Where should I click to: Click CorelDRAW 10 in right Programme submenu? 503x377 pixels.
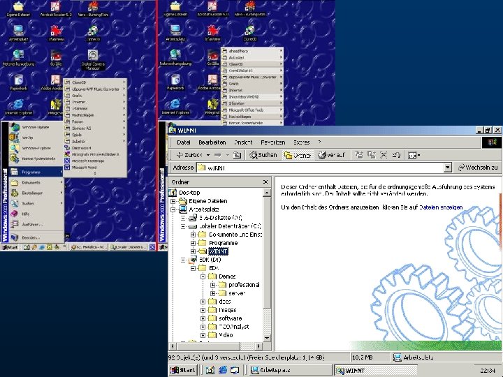pyautogui.click(x=252, y=71)
